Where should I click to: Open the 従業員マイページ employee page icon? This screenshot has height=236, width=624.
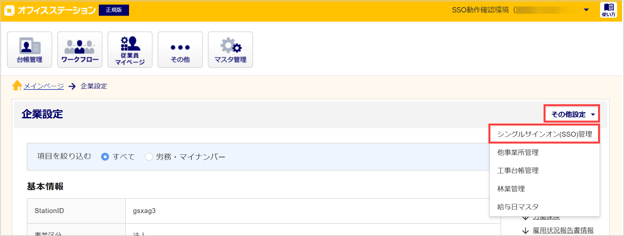(x=130, y=49)
